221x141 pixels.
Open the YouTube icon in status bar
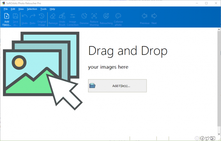(213, 138)
